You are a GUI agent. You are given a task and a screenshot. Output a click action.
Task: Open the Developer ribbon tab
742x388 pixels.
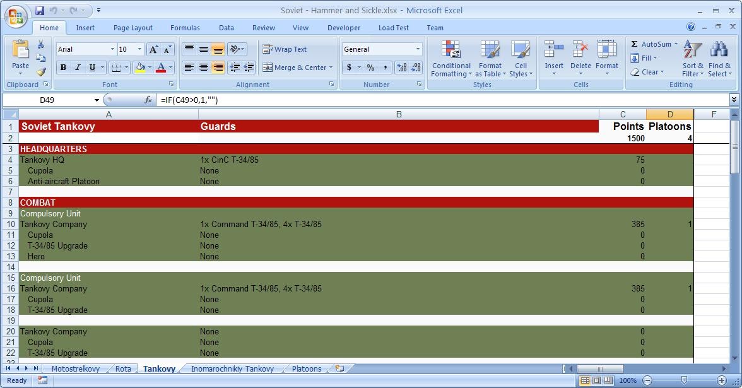[x=344, y=28]
